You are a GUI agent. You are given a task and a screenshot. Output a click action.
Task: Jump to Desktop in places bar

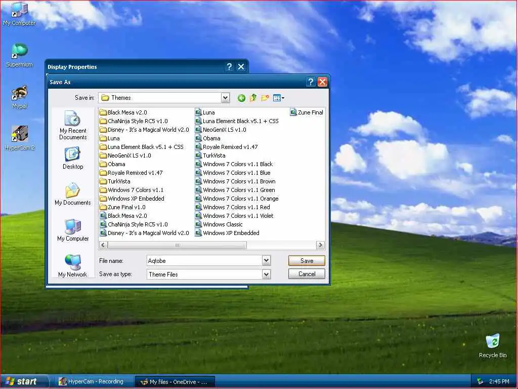tap(73, 158)
